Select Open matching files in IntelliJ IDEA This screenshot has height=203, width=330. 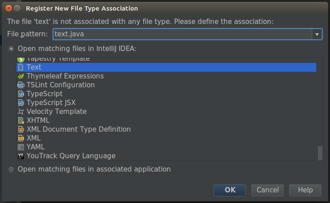pos(12,48)
